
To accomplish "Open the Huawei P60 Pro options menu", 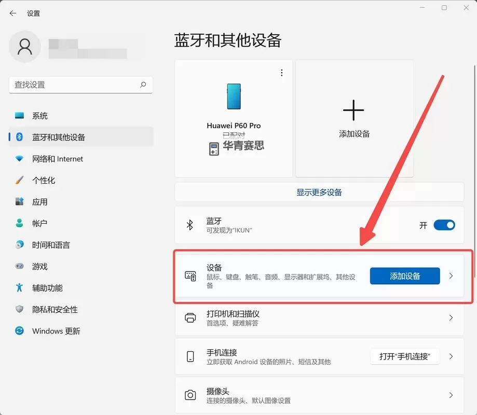I will [281, 73].
